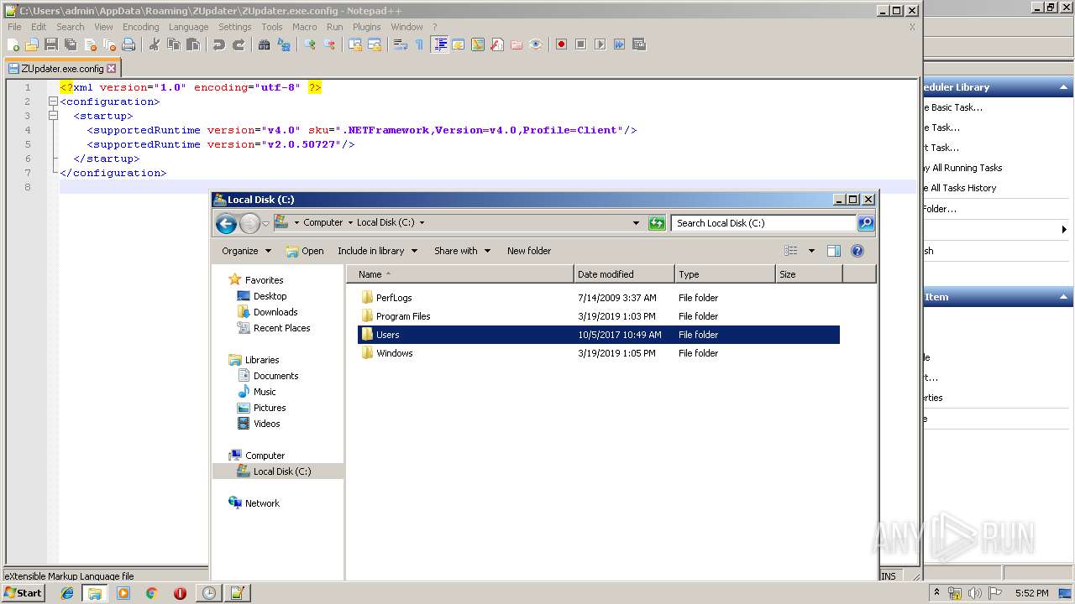Click the Paste toolbar icon
The width and height of the screenshot is (1075, 604).
coord(193,44)
